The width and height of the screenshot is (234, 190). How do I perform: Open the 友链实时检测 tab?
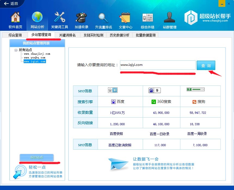[93, 35]
